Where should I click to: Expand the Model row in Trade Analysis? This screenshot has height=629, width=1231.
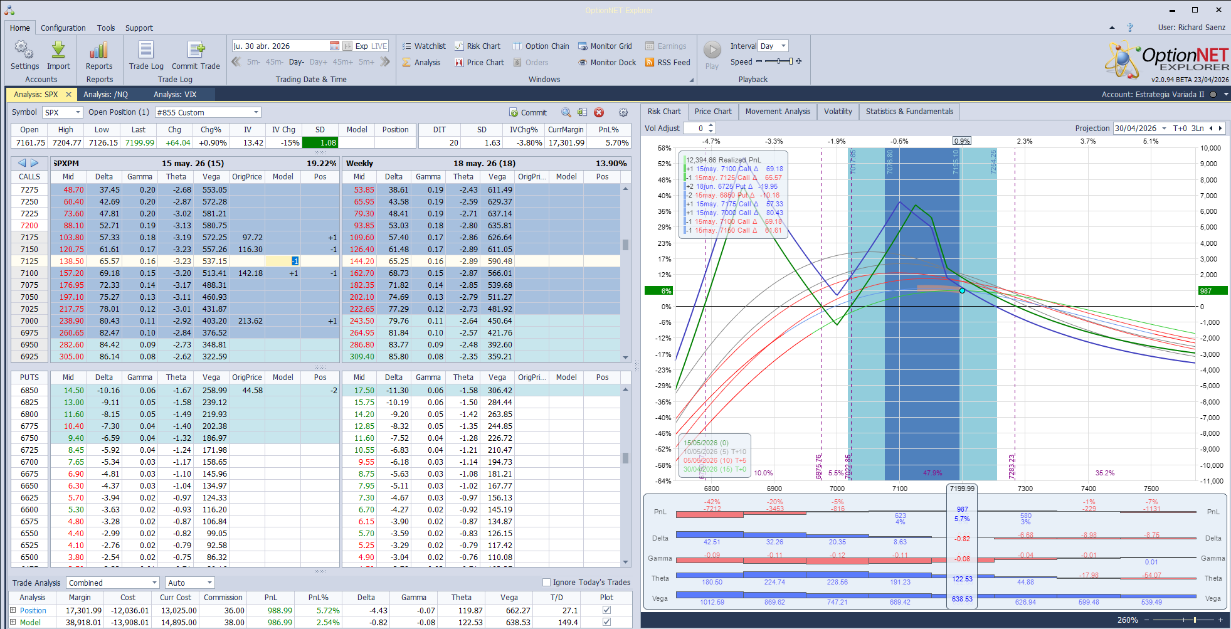[13, 622]
